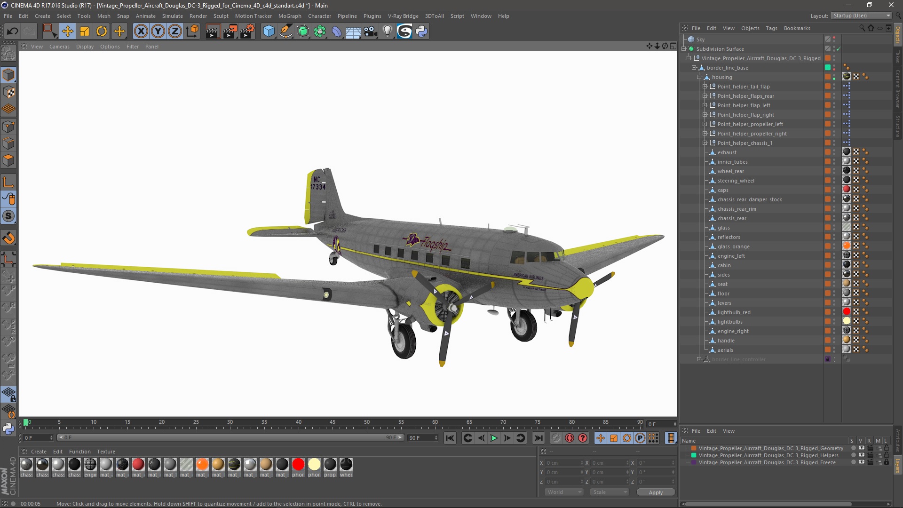Screen dimensions: 903x508
Task: Toggle Y axis lock
Action: pyautogui.click(x=158, y=32)
